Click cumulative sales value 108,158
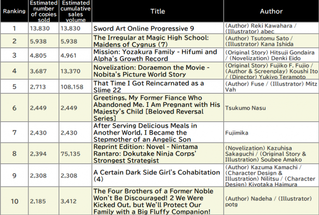This screenshot has height=215, width=319. 72,86
